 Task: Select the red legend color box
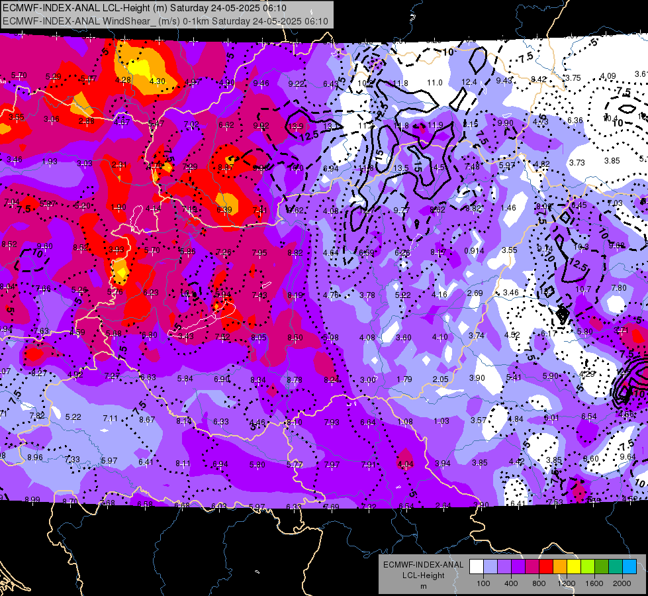click(x=546, y=566)
